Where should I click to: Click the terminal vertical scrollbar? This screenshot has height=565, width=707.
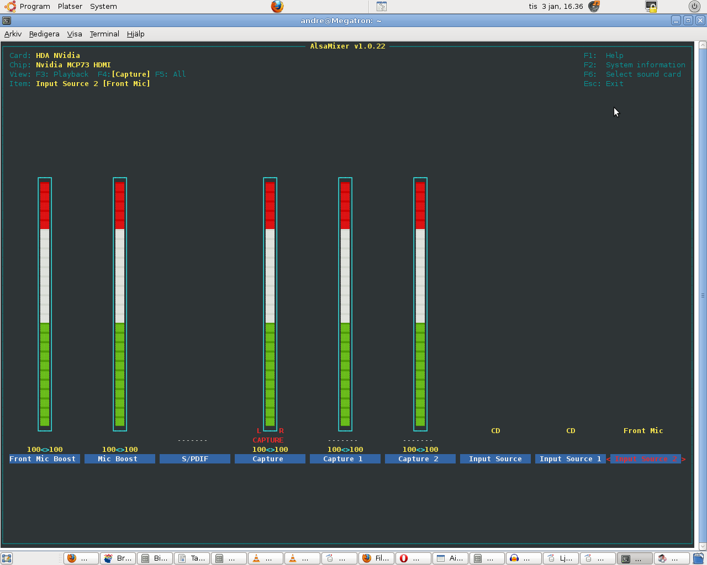coord(703,295)
